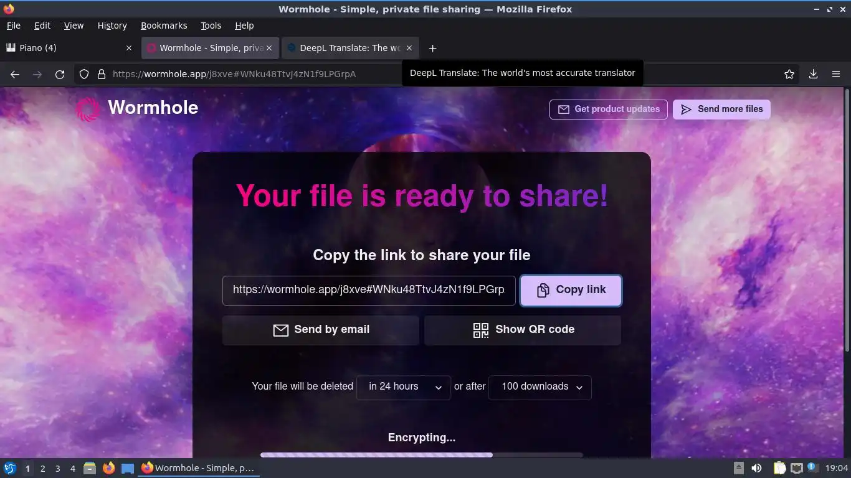Screen dimensions: 851x478
Task: Click the Show QR code button
Action: tap(523, 330)
